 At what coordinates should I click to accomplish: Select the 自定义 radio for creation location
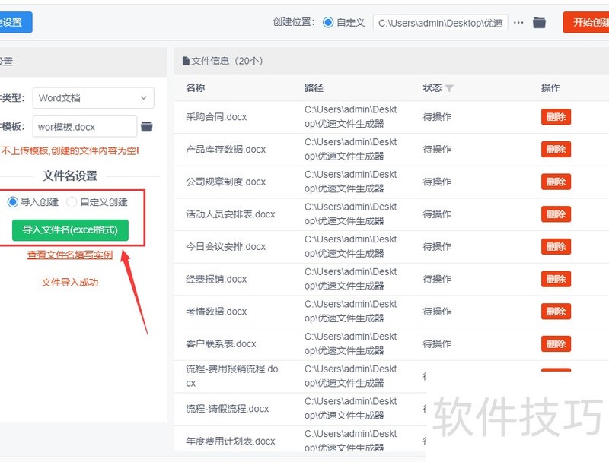[x=328, y=23]
